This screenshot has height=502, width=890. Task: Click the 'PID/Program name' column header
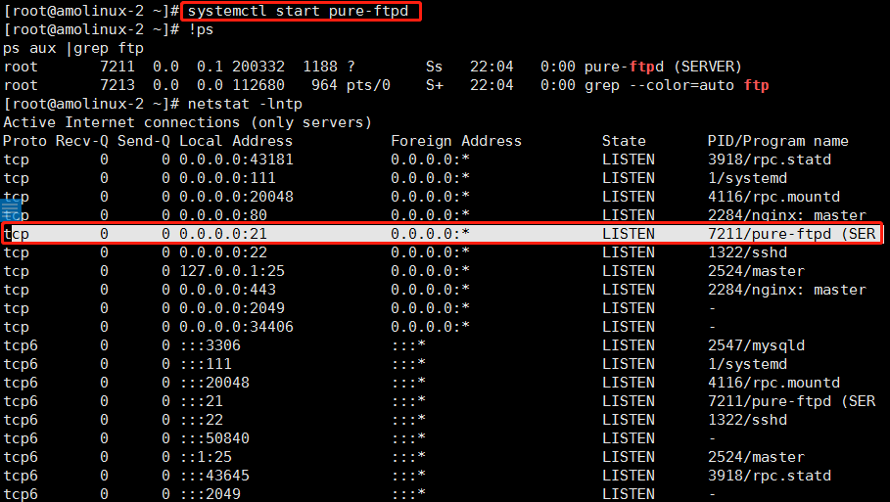pos(778,141)
